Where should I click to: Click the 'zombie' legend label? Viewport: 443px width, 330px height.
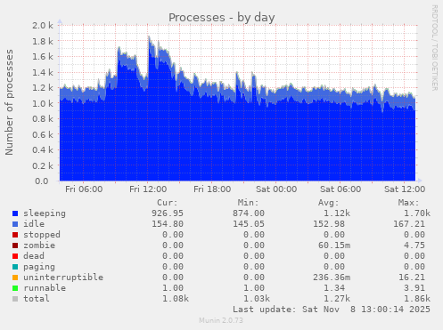pyautogui.click(x=39, y=245)
